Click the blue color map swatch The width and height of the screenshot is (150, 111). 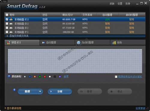click(30, 77)
